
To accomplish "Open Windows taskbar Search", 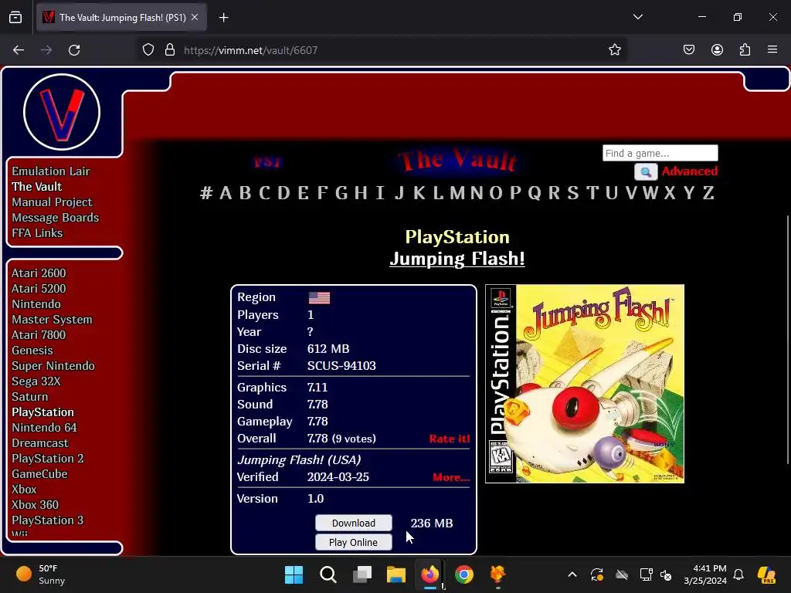I will [x=328, y=574].
